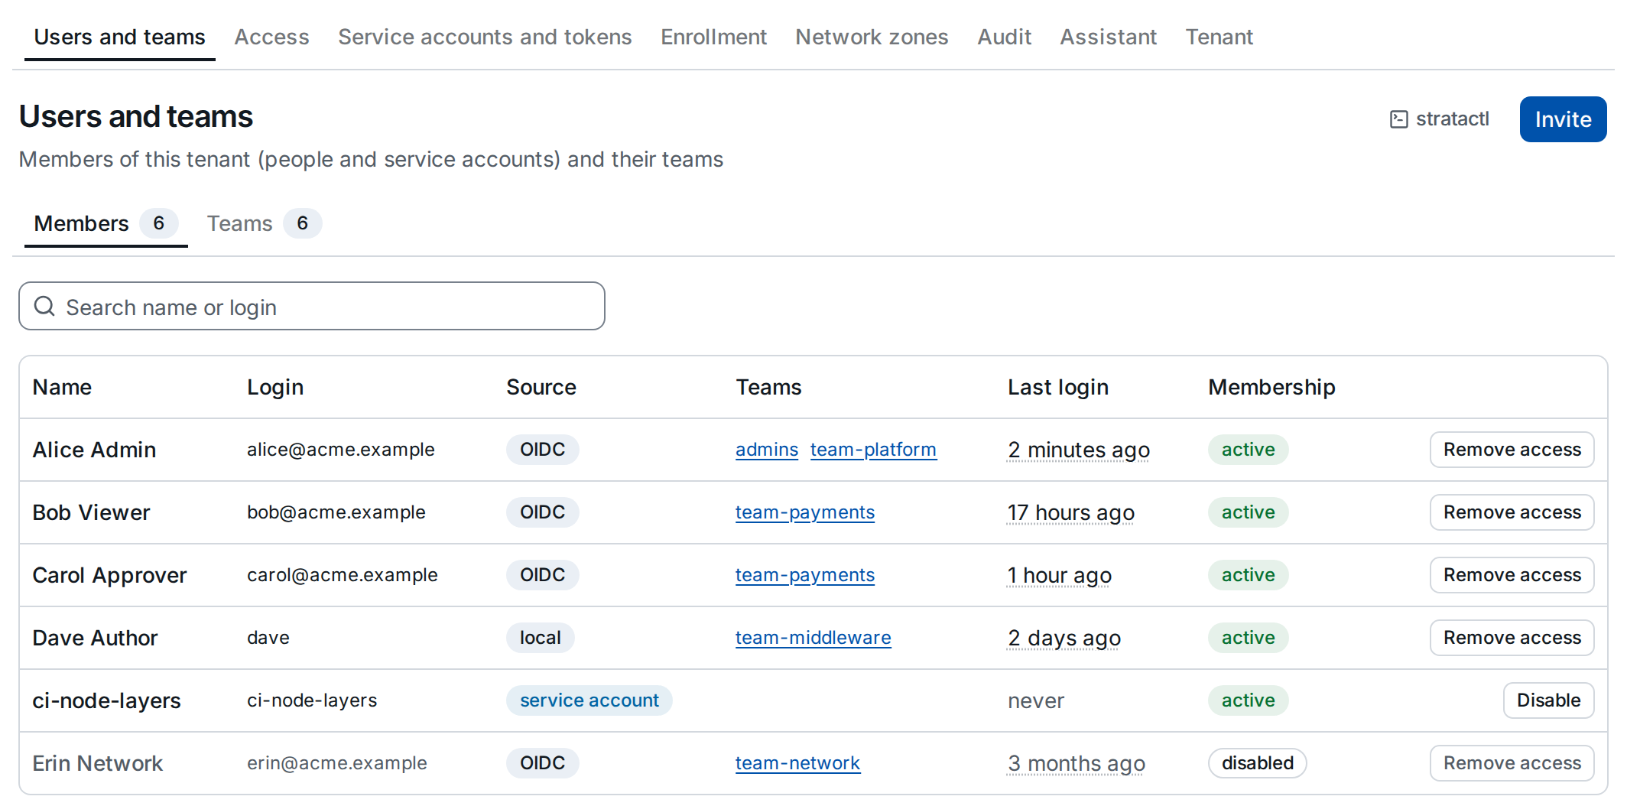Screen dimensions: 1627x806
Task: Focus the Search name or login field
Action: tap(312, 306)
